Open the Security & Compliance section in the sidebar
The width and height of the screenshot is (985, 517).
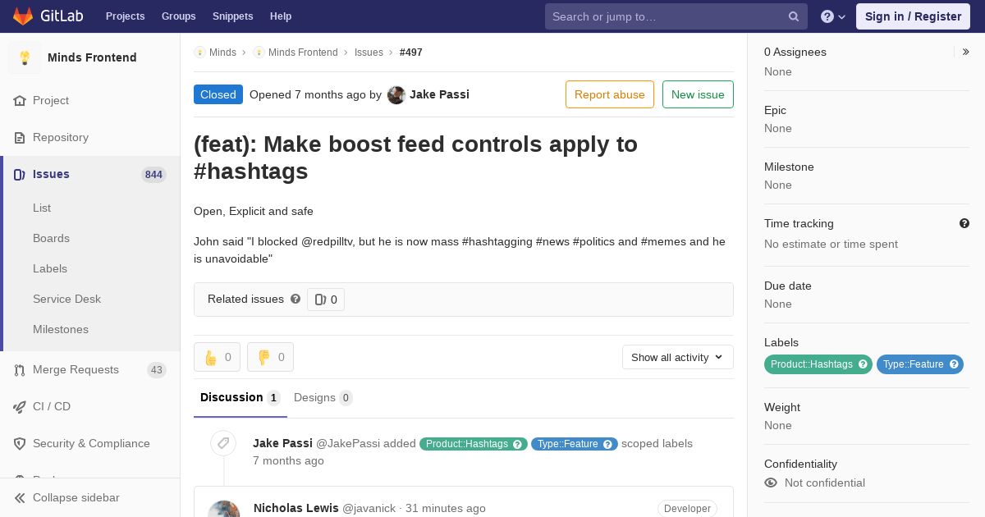[89, 443]
